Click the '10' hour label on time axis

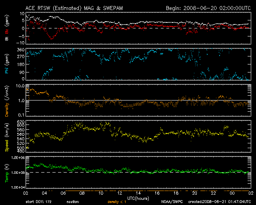tap(101, 193)
